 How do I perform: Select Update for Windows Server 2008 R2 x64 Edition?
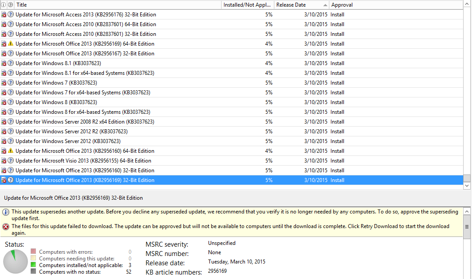coord(85,122)
